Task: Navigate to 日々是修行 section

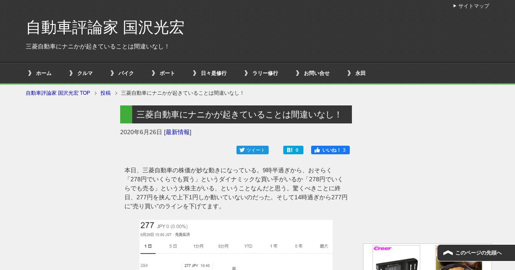Action: click(209, 73)
